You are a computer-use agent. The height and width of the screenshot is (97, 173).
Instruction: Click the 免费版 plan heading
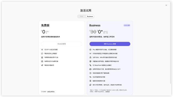(x=45, y=25)
